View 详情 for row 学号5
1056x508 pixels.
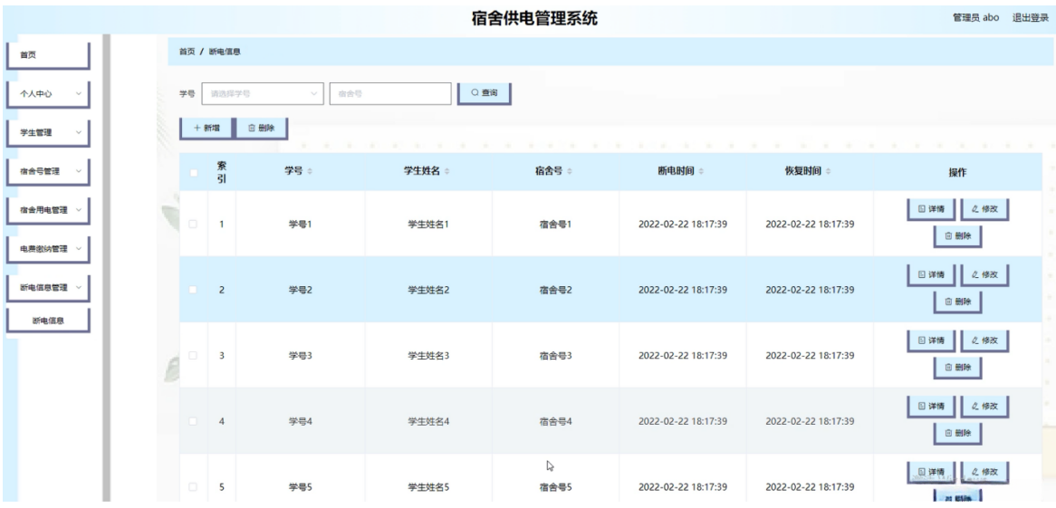click(931, 473)
